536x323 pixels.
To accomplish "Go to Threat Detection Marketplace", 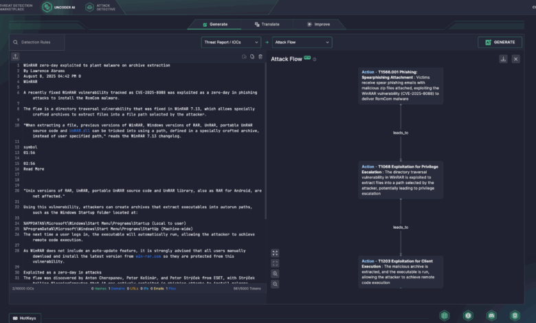I will pos(16,7).
